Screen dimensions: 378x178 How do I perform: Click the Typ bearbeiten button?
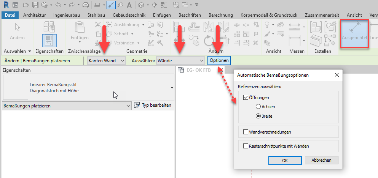[x=153, y=106]
